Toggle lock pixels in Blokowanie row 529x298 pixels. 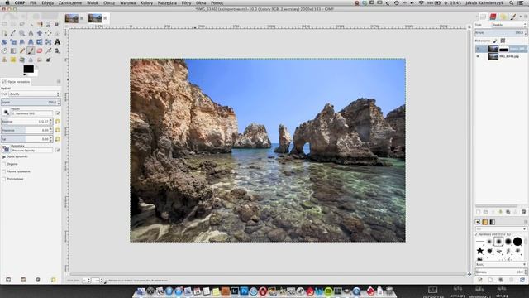point(495,41)
